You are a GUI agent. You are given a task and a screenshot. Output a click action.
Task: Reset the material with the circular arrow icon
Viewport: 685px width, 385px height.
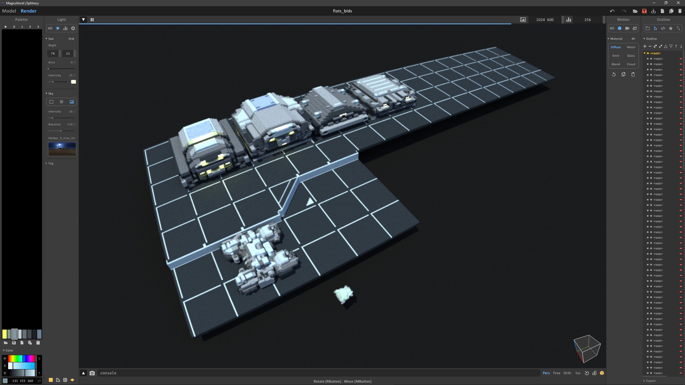pyautogui.click(x=614, y=74)
